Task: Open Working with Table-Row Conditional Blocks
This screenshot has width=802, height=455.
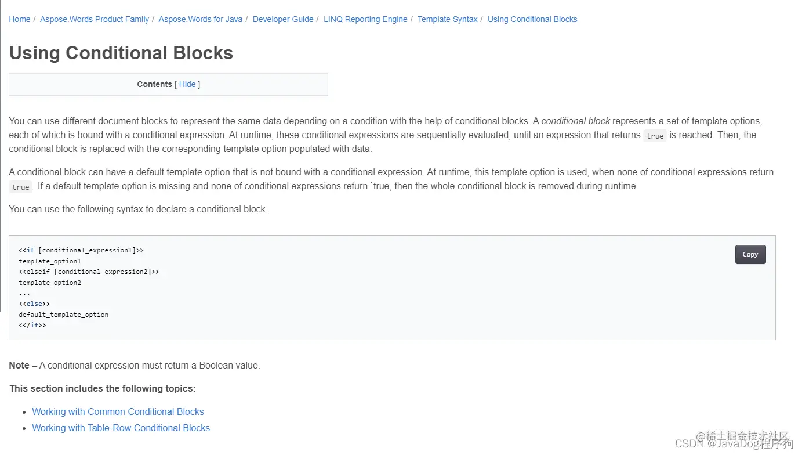Action: point(121,428)
